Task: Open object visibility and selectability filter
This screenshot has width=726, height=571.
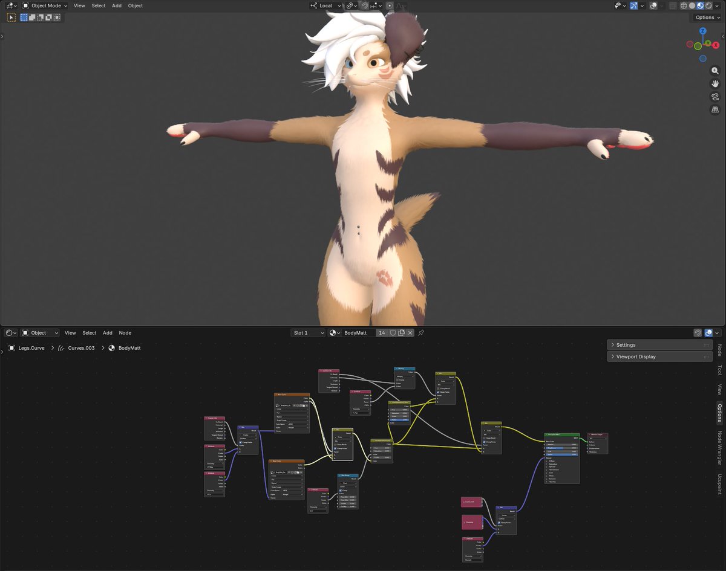Action: click(621, 5)
